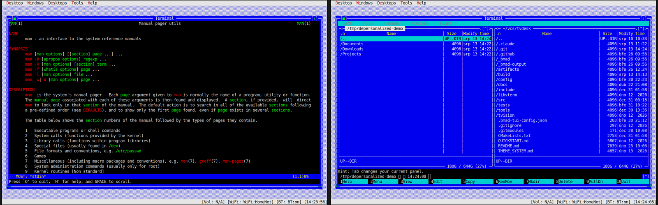Click BT:on status below Midnight Commander terminal
658x205 pixels.
click(619, 202)
